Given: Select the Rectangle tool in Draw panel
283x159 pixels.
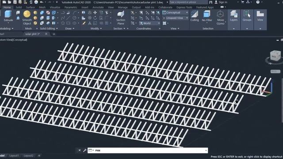Looking at the screenshot, I should 68,23.
